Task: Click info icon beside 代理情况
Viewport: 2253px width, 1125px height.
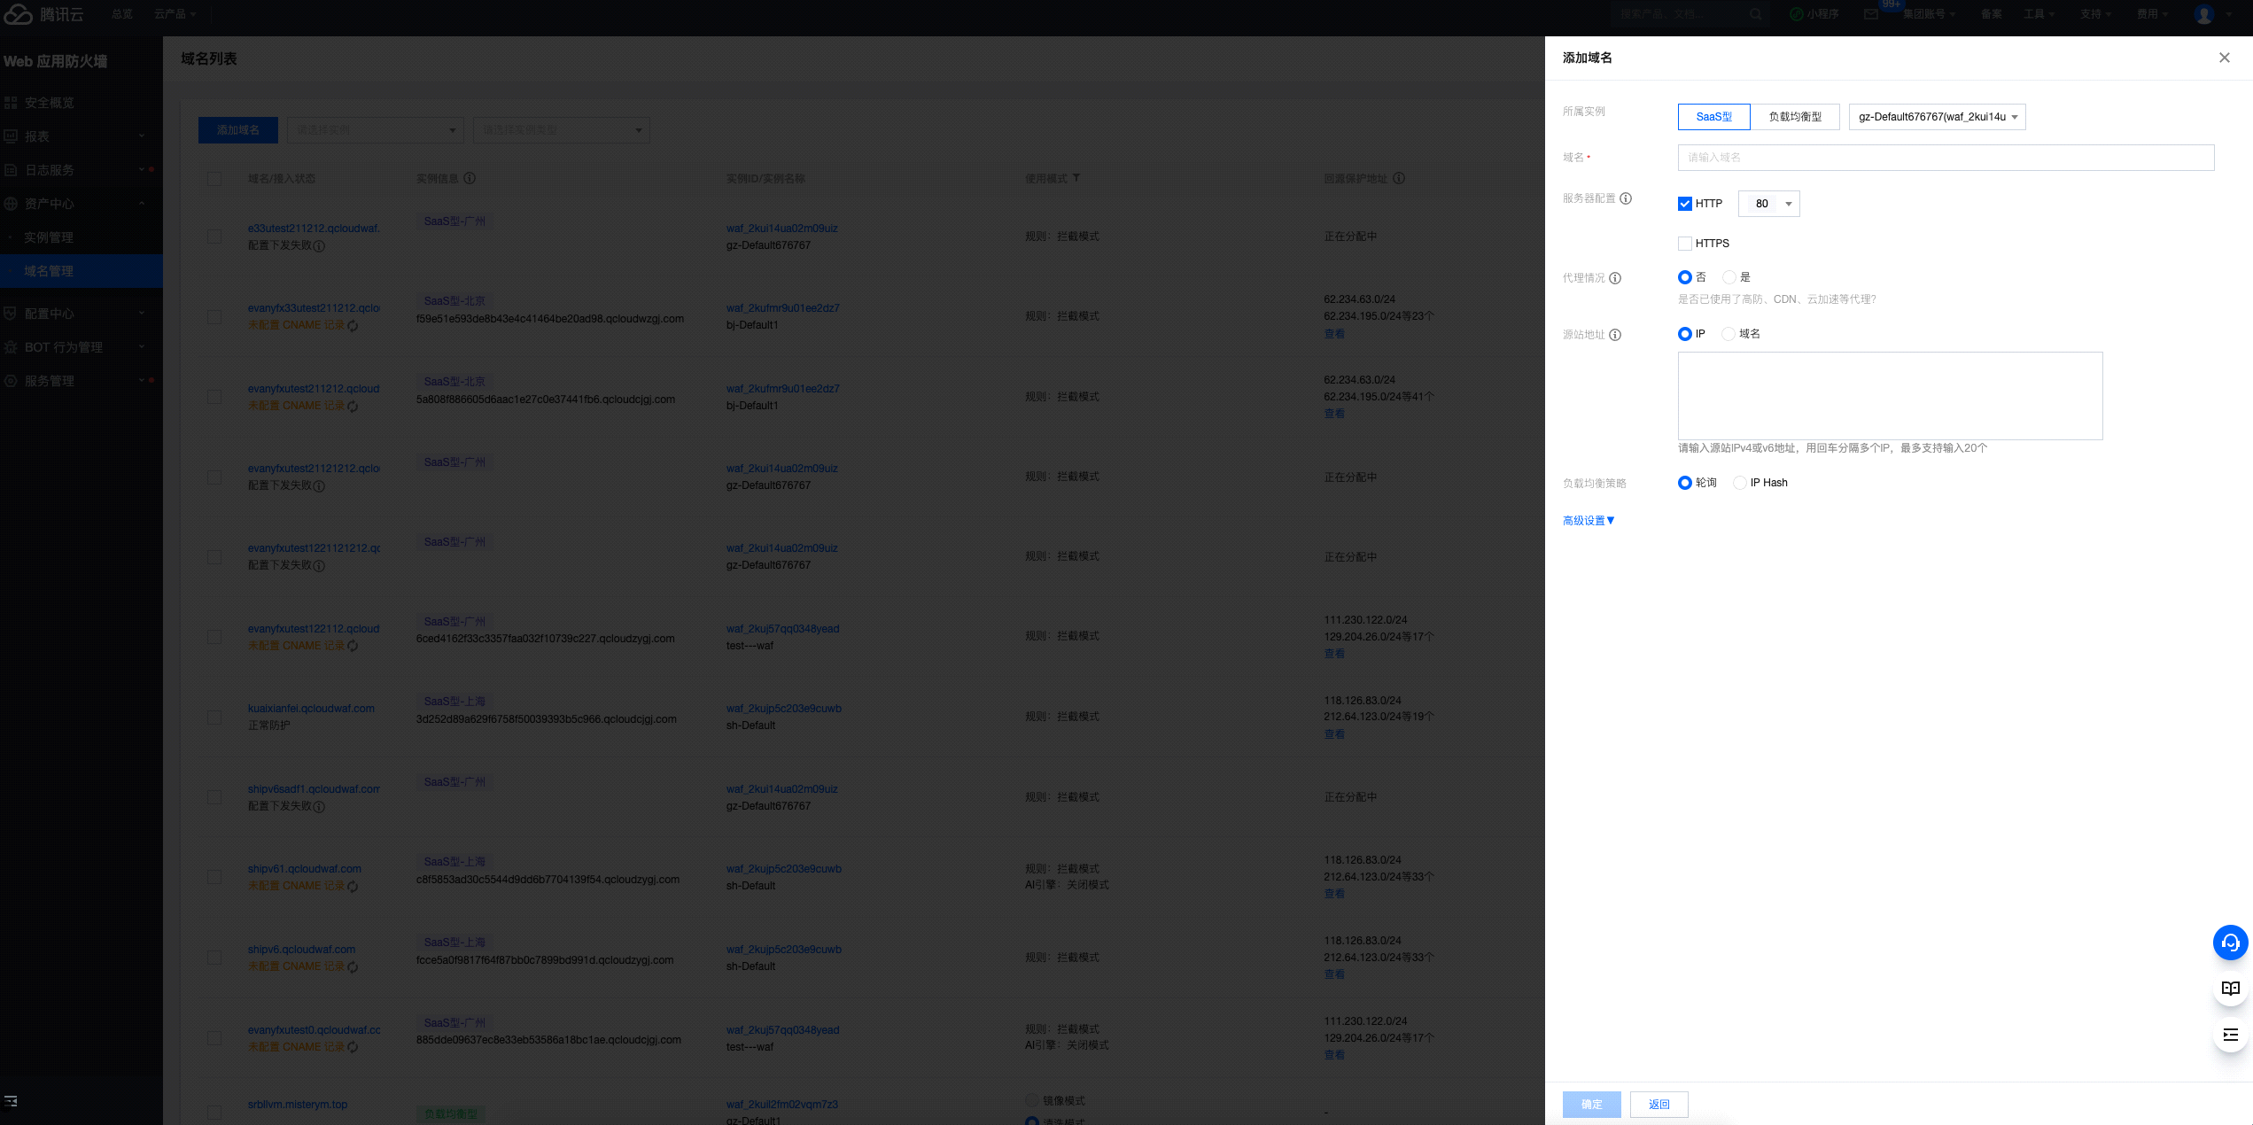Action: [x=1615, y=278]
